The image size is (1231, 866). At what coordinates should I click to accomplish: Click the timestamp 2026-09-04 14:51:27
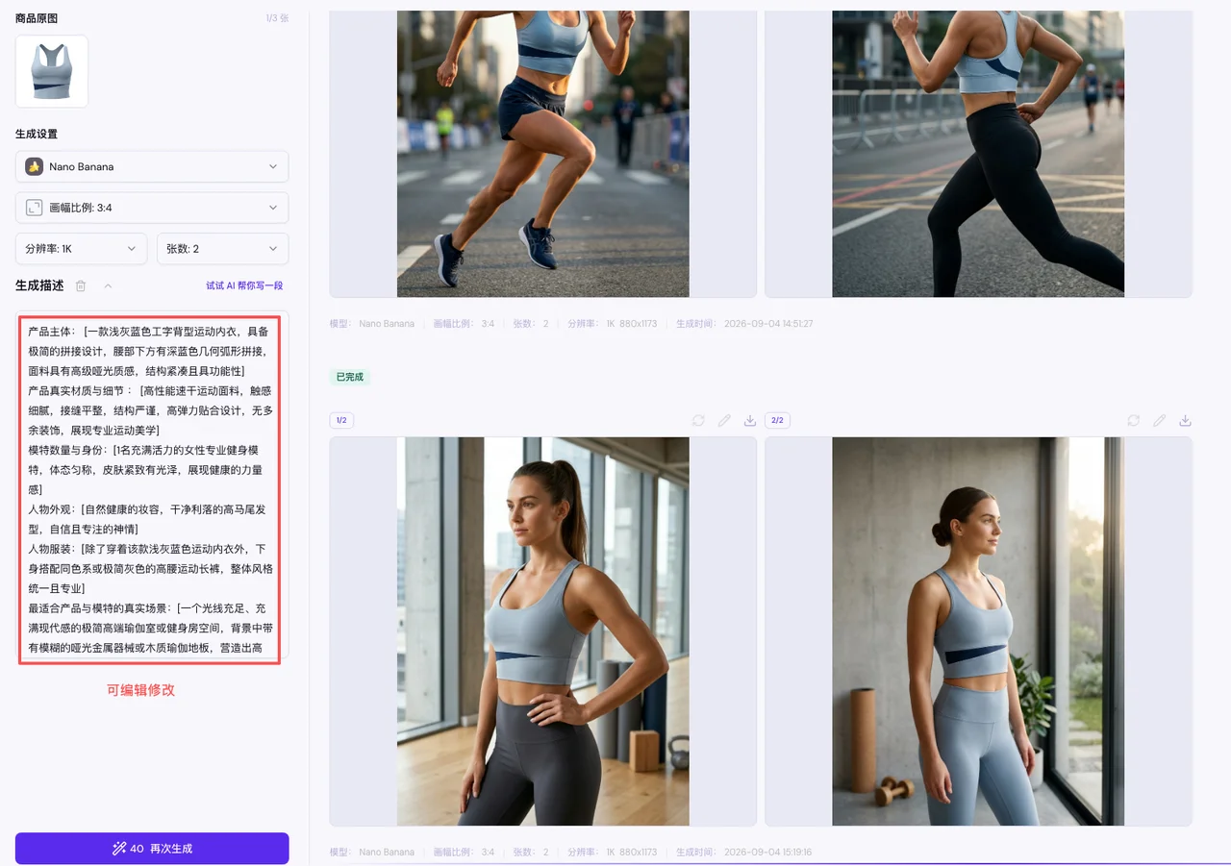pos(768,324)
